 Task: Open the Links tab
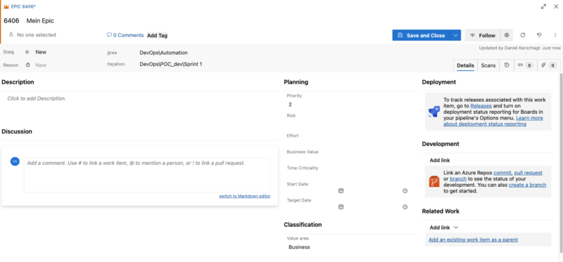pyautogui.click(x=526, y=65)
